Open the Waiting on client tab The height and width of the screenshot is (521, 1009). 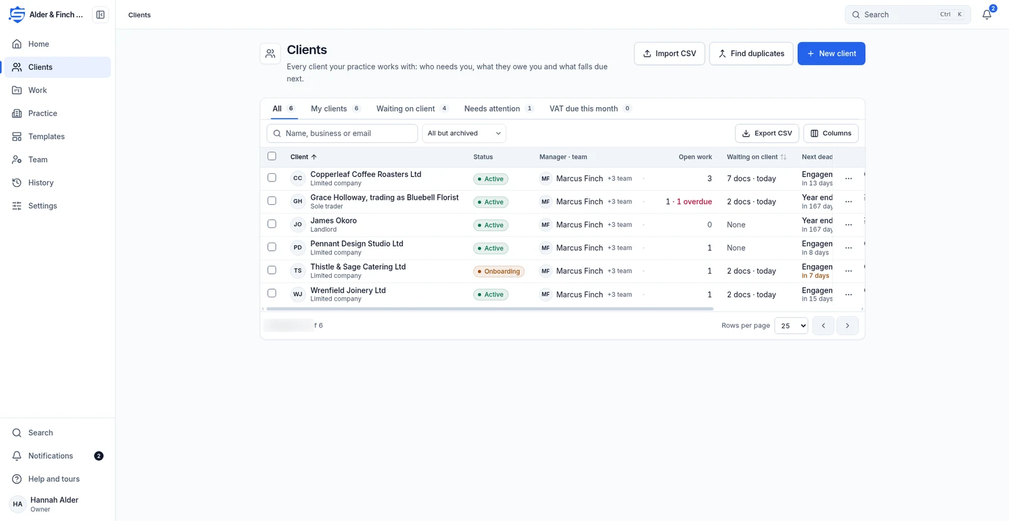point(412,108)
